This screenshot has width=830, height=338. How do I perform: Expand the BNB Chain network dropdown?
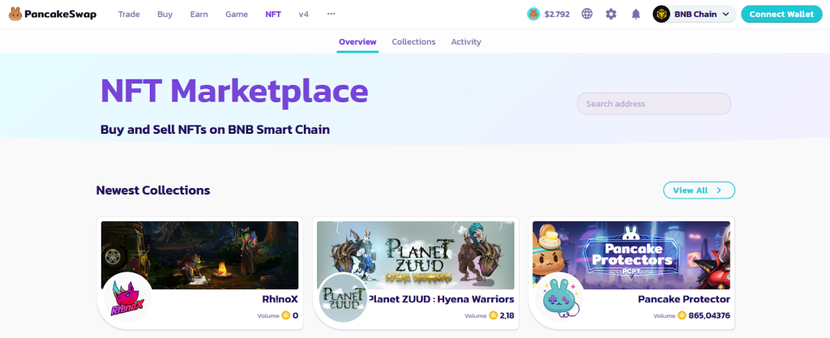pos(695,15)
